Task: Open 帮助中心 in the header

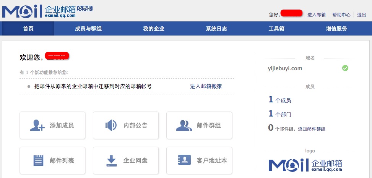Action: click(x=341, y=15)
